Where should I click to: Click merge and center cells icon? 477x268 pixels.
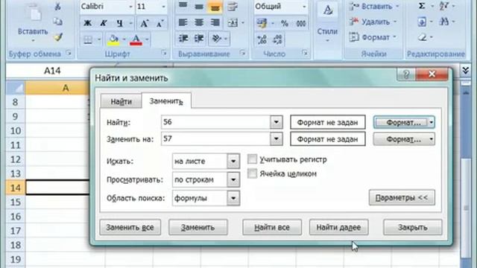233,23
